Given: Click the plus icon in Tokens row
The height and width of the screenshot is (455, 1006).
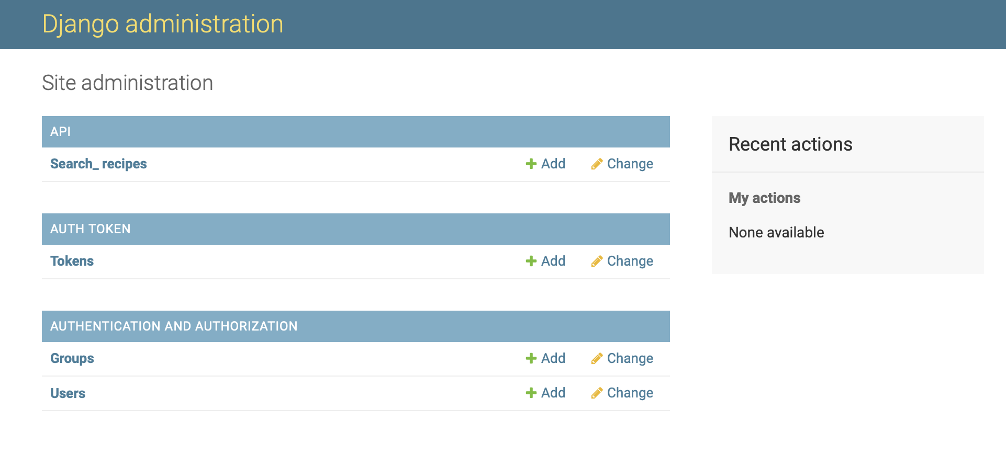Looking at the screenshot, I should tap(531, 261).
